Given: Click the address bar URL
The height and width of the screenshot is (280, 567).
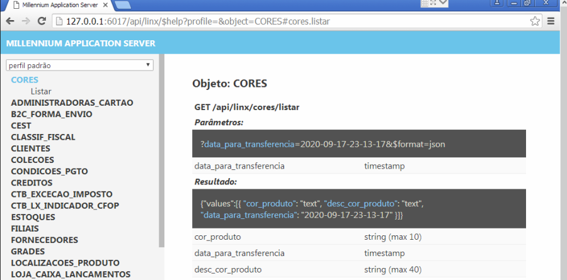Looking at the screenshot, I should [x=198, y=21].
